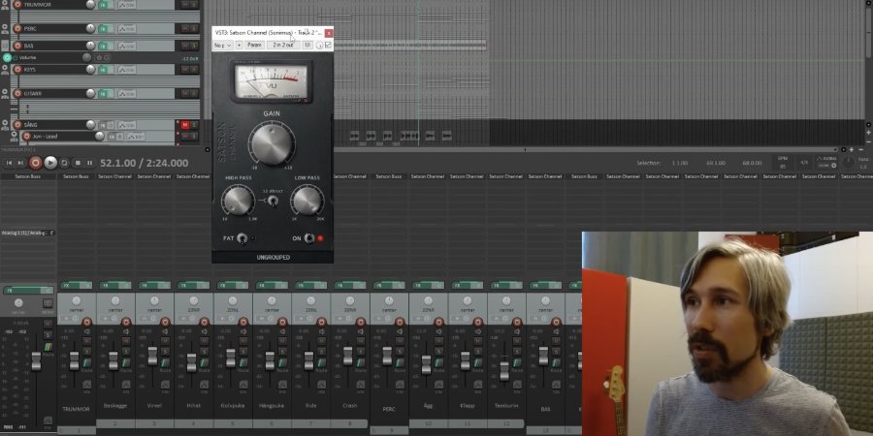The width and height of the screenshot is (873, 436).
Task: Mute the Ägg mixer strip
Action: coord(438,340)
